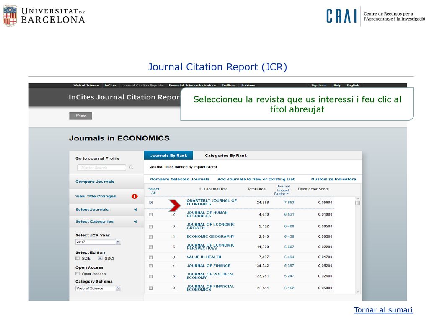Enable the Open Access filter checkbox
The image size is (429, 322).
tap(78, 273)
